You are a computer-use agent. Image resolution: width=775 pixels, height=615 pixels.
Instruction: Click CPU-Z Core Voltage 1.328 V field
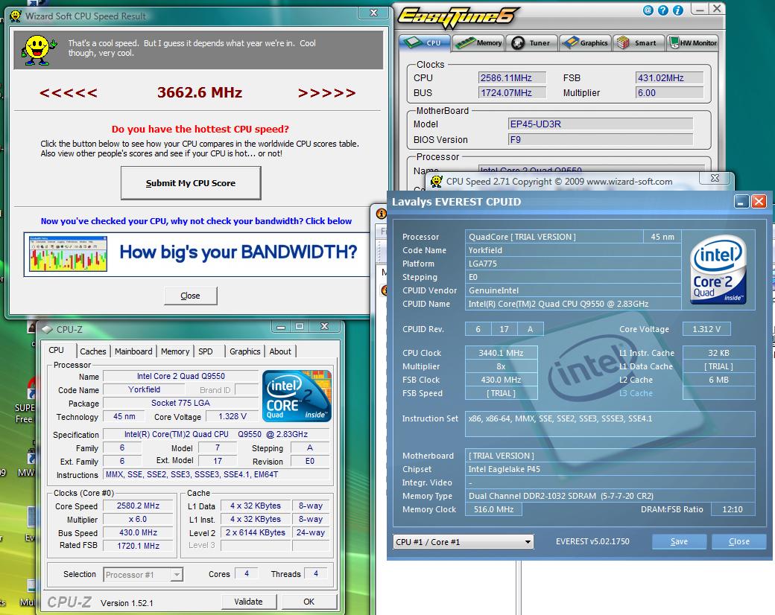coord(232,416)
